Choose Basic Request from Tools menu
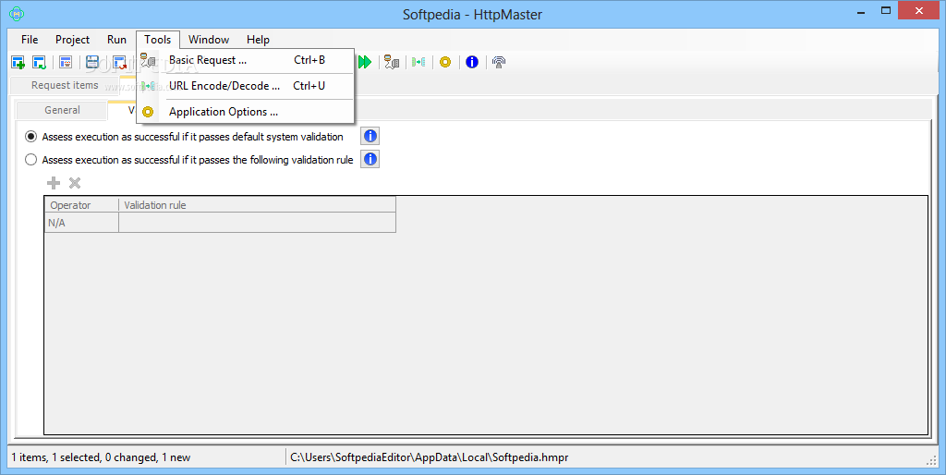Screen dimensions: 946x475 point(246,60)
